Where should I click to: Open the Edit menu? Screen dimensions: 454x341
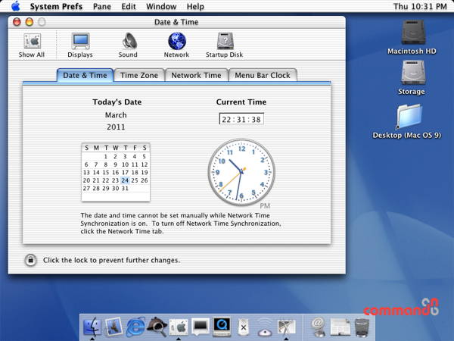point(129,6)
